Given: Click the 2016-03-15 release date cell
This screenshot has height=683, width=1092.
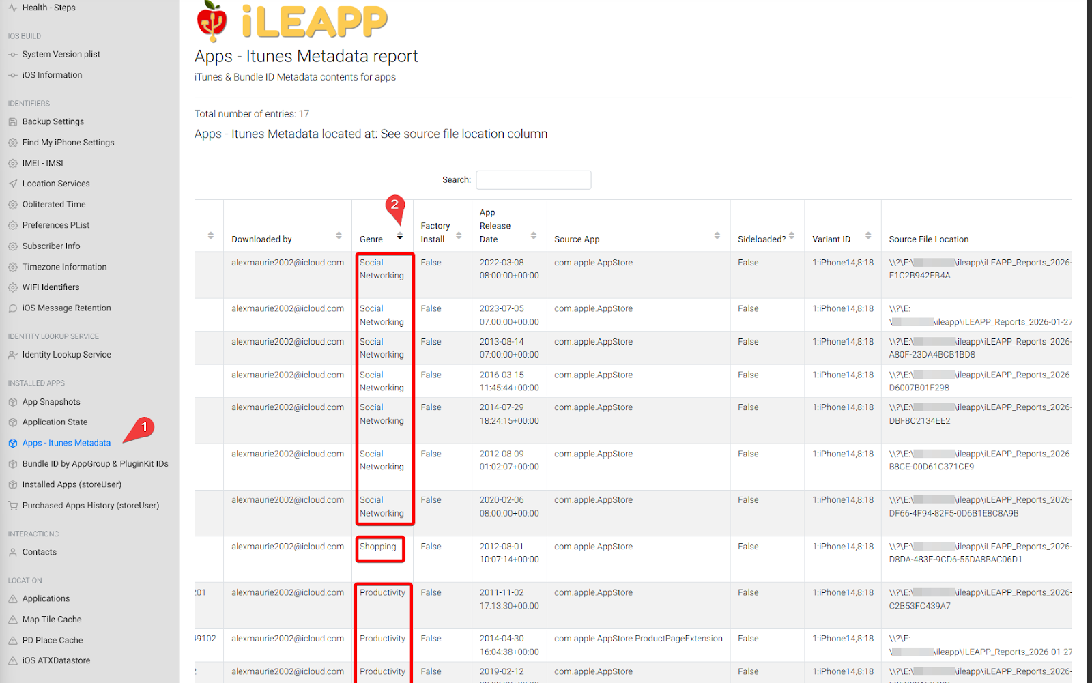Looking at the screenshot, I should pyautogui.click(x=509, y=381).
